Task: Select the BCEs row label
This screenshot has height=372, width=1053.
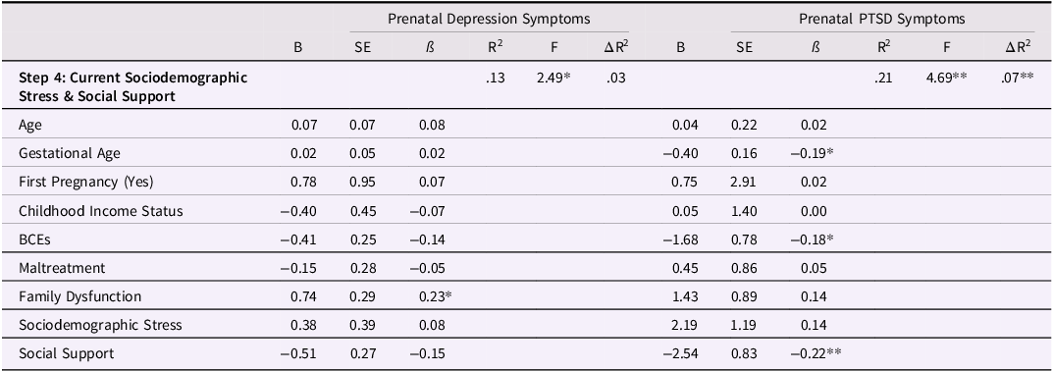Action: pyautogui.click(x=34, y=239)
